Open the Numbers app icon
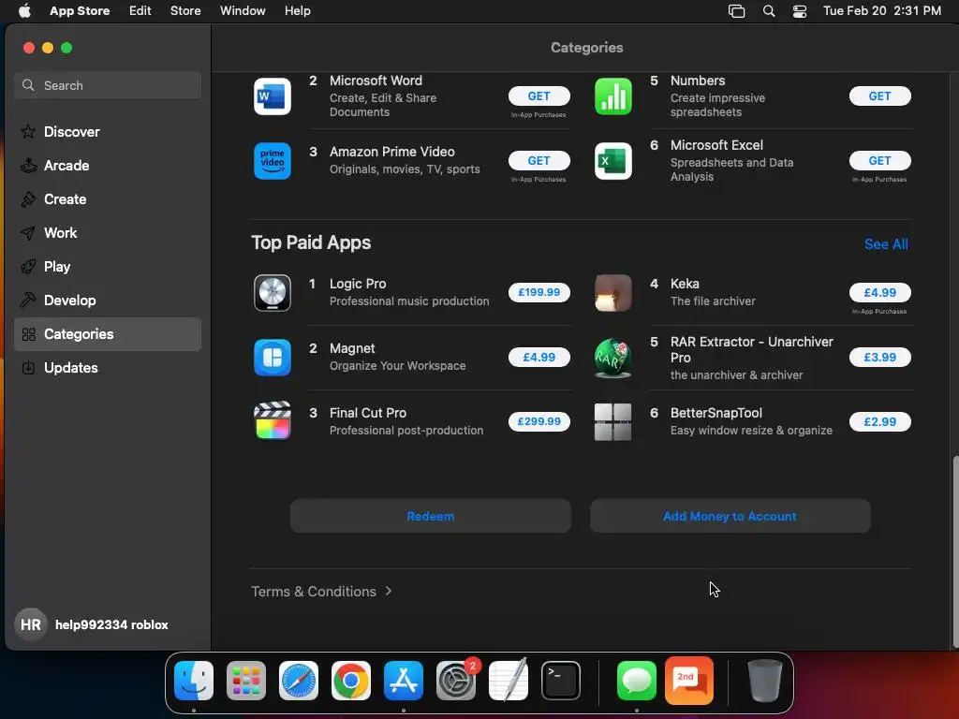The width and height of the screenshot is (959, 719). [612, 96]
